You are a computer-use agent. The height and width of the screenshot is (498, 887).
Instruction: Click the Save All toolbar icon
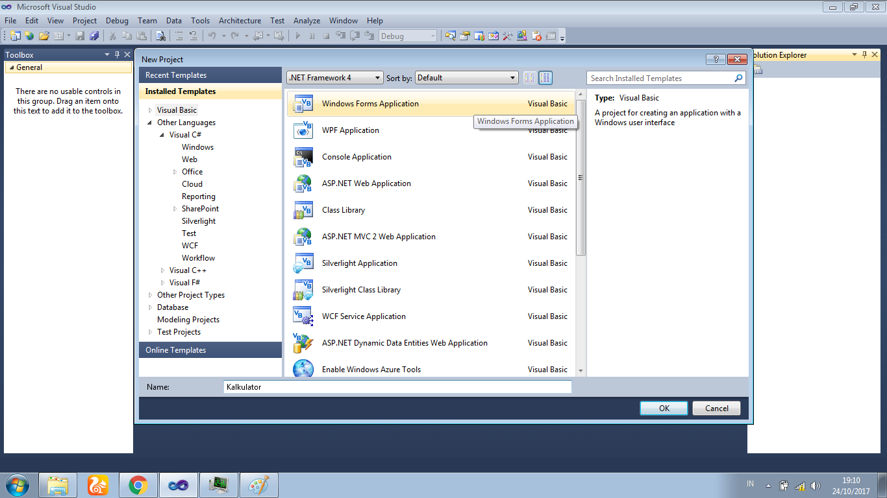(x=94, y=36)
